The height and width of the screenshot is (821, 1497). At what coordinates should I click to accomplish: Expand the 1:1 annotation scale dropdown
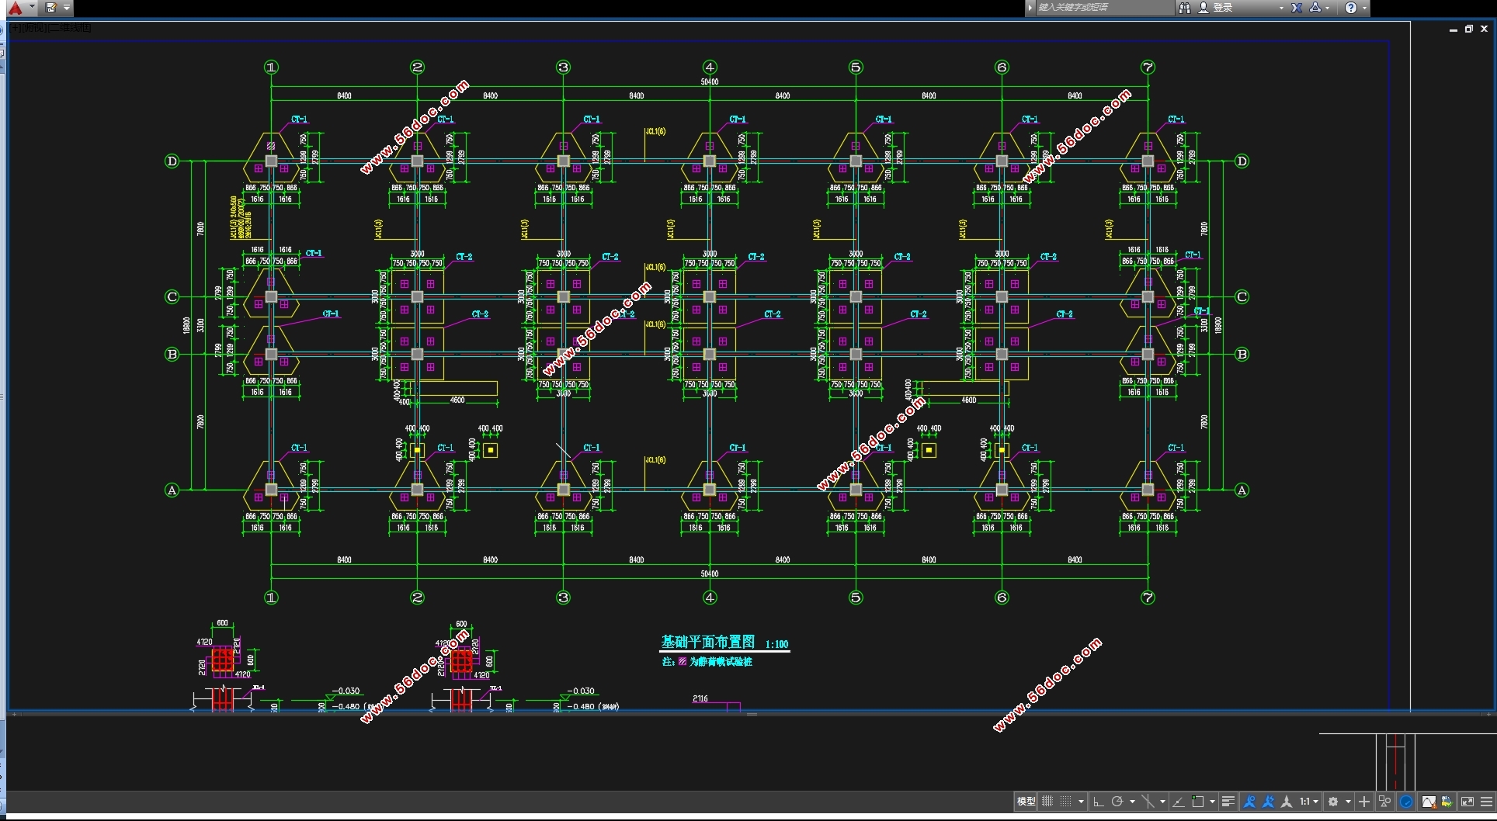click(1309, 802)
